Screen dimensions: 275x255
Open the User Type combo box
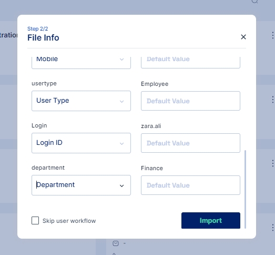pyautogui.click(x=81, y=101)
